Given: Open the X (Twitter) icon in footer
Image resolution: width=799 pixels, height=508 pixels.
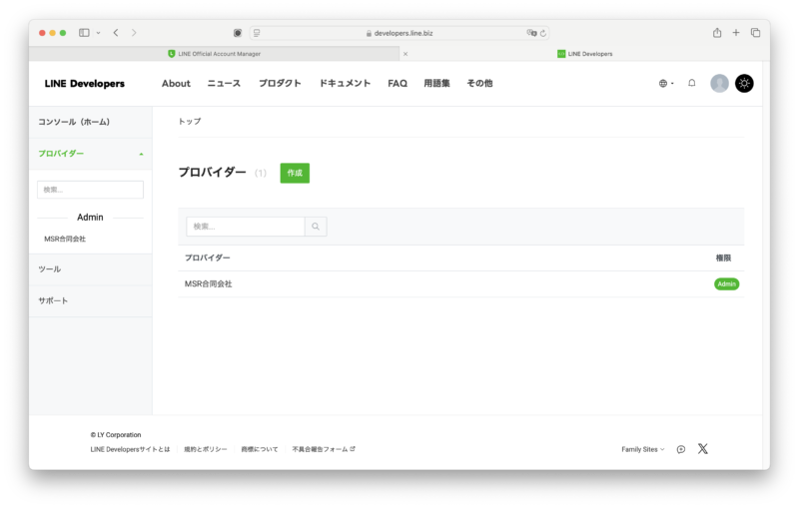Looking at the screenshot, I should (703, 449).
